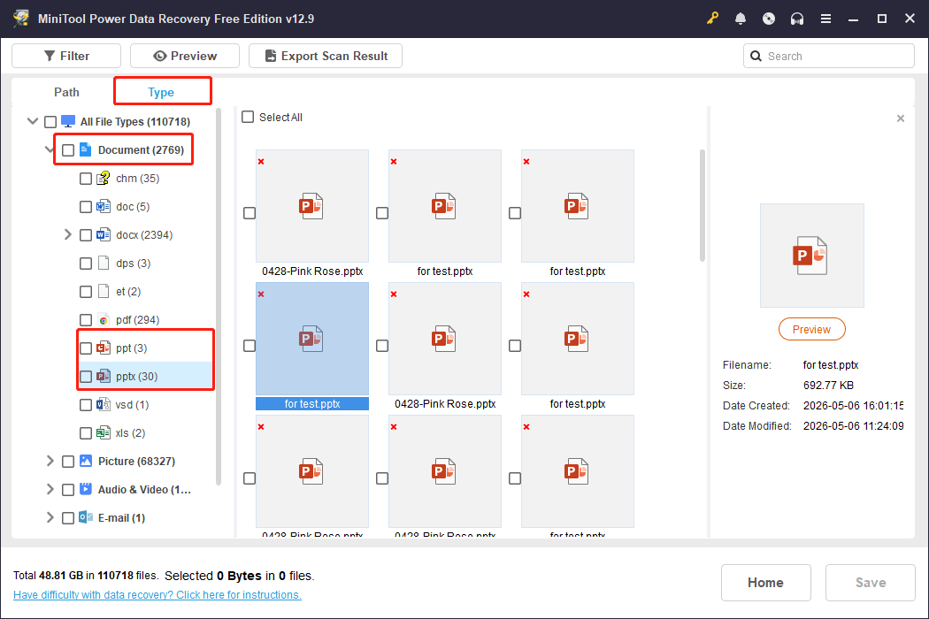Expand the E-mail (1) node
Image resolution: width=929 pixels, height=619 pixels.
(x=50, y=517)
